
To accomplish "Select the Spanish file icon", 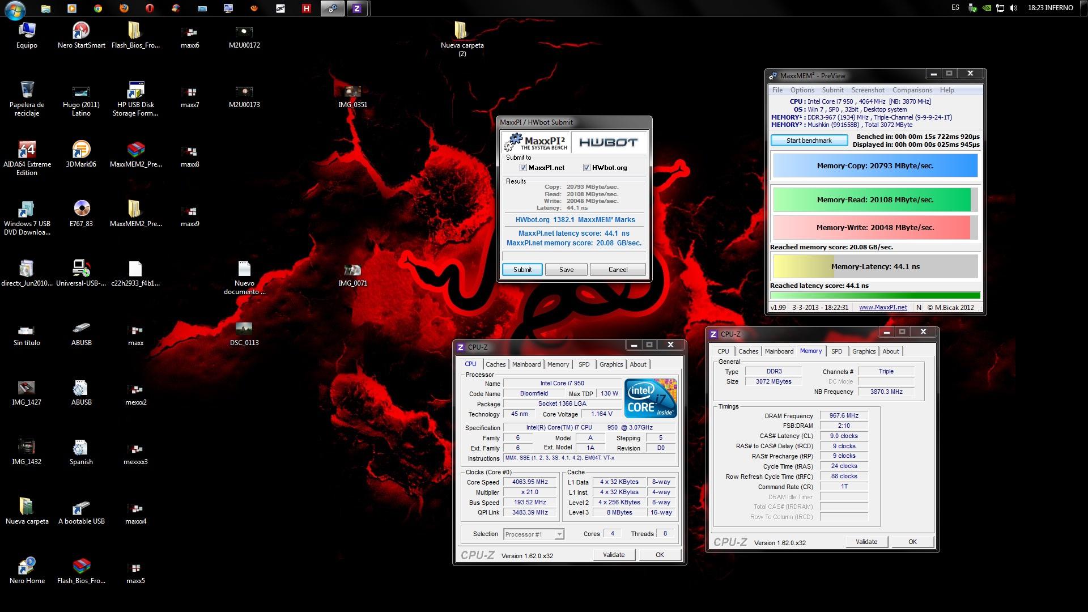I will pos(81,452).
